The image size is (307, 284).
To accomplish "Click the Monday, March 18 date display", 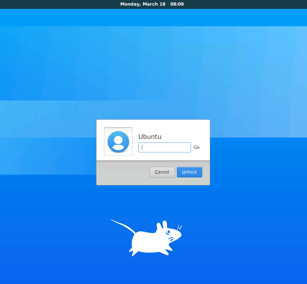I will pyautogui.click(x=143, y=4).
